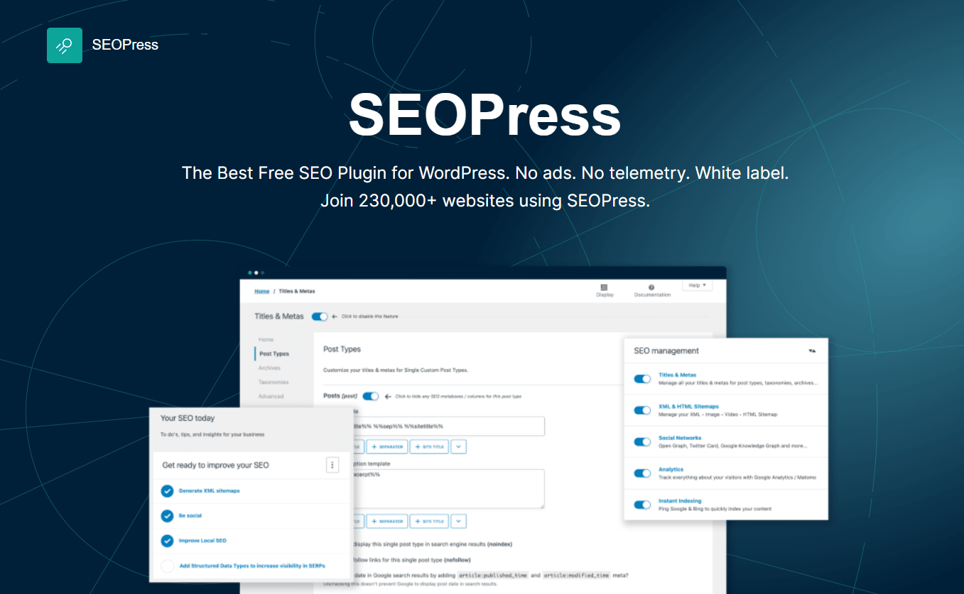The height and width of the screenshot is (594, 964).
Task: Uncheck the Generate XML sitemaps checkmark
Action: tap(167, 491)
